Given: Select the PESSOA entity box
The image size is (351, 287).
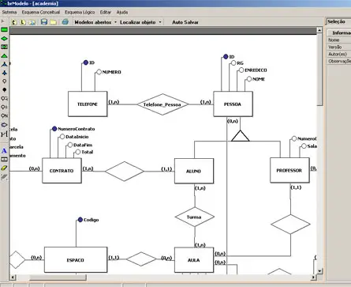Looking at the screenshot, I should pyautogui.click(x=233, y=104).
